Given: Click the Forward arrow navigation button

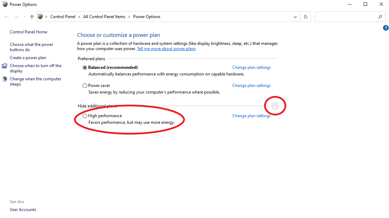Looking at the screenshot, I should [16, 17].
